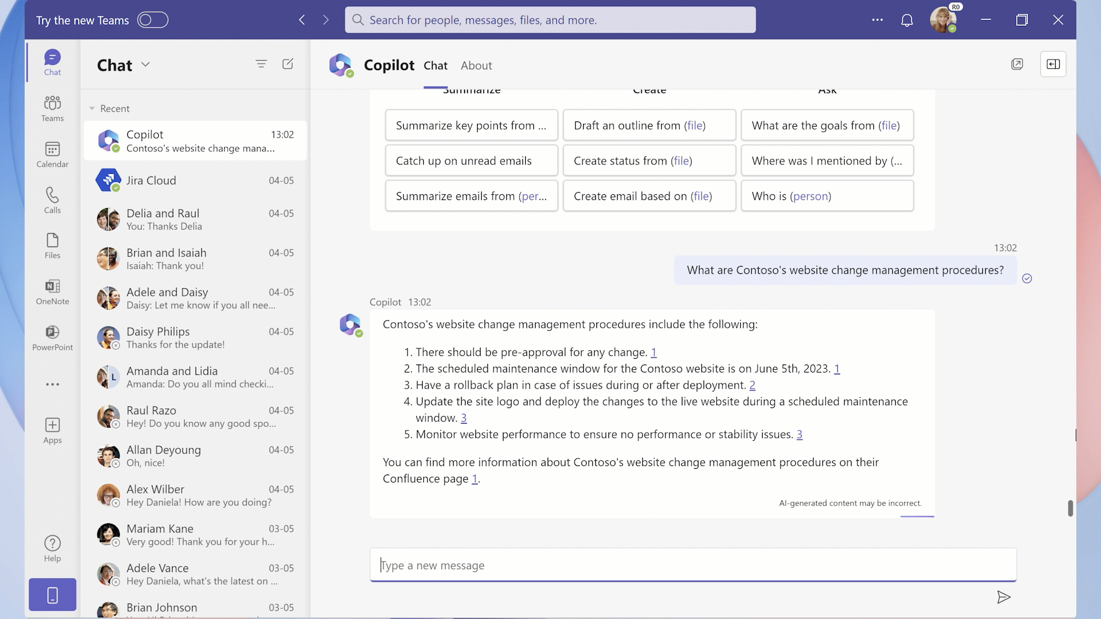This screenshot has width=1101, height=619.
Task: Open the Files section in sidebar
Action: point(52,246)
